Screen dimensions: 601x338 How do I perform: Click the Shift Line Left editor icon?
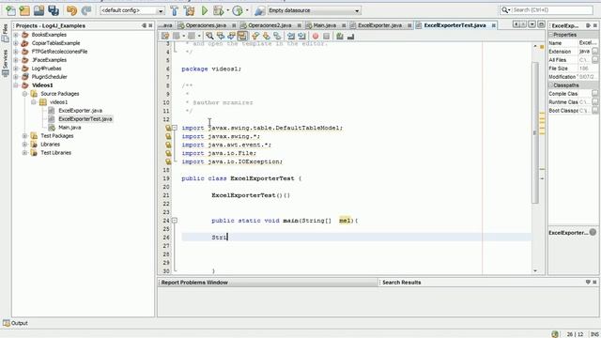click(x=291, y=36)
